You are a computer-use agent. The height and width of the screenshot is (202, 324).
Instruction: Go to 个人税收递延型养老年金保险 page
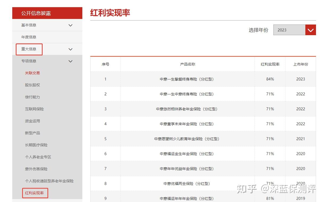coord(49,181)
